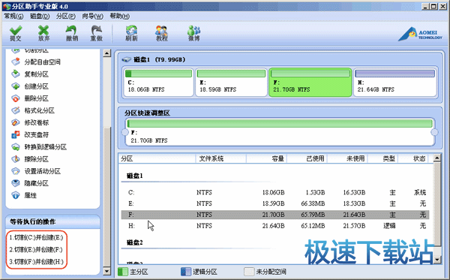
Task: Click the 放弃 (discard) toolbar icon
Action: tap(43, 33)
